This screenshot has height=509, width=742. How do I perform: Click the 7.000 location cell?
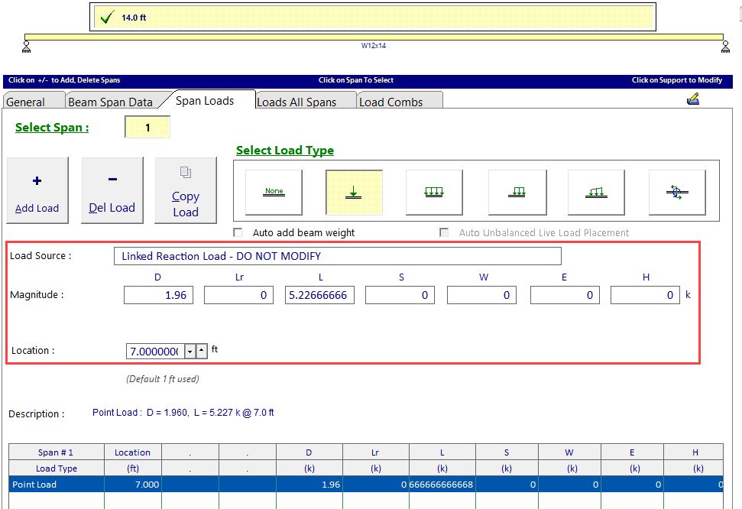pyautogui.click(x=133, y=485)
